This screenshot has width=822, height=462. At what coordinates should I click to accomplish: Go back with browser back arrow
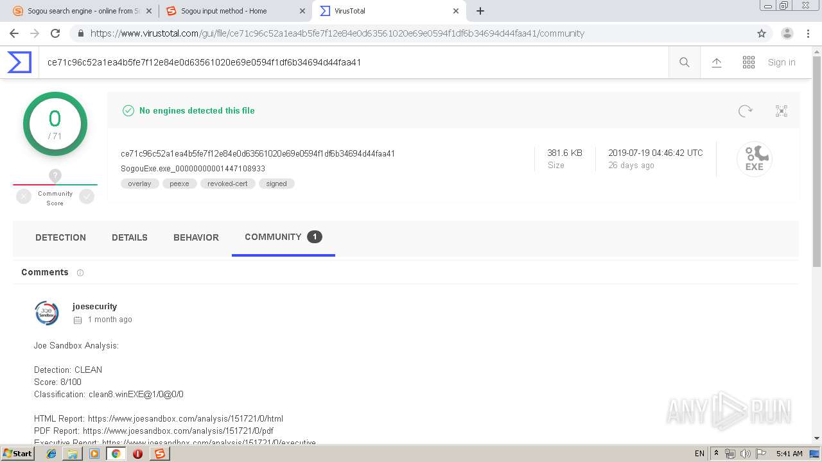tap(14, 33)
